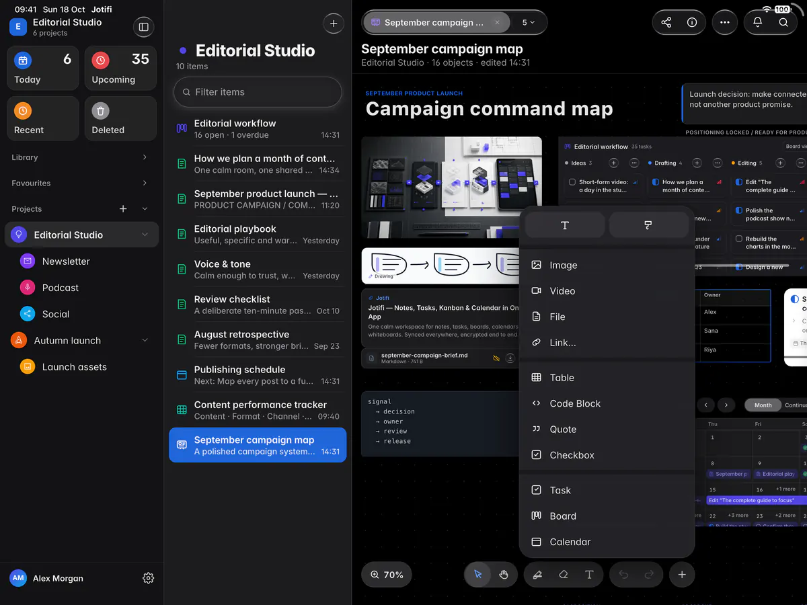807x605 pixels.
Task: Close the September campaign tab
Action: click(497, 22)
